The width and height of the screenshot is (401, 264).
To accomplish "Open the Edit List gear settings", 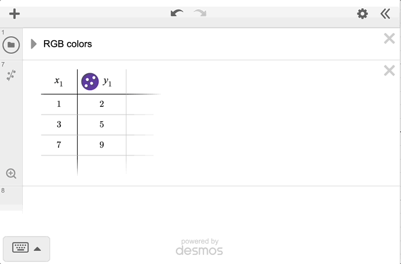I will tap(362, 14).
